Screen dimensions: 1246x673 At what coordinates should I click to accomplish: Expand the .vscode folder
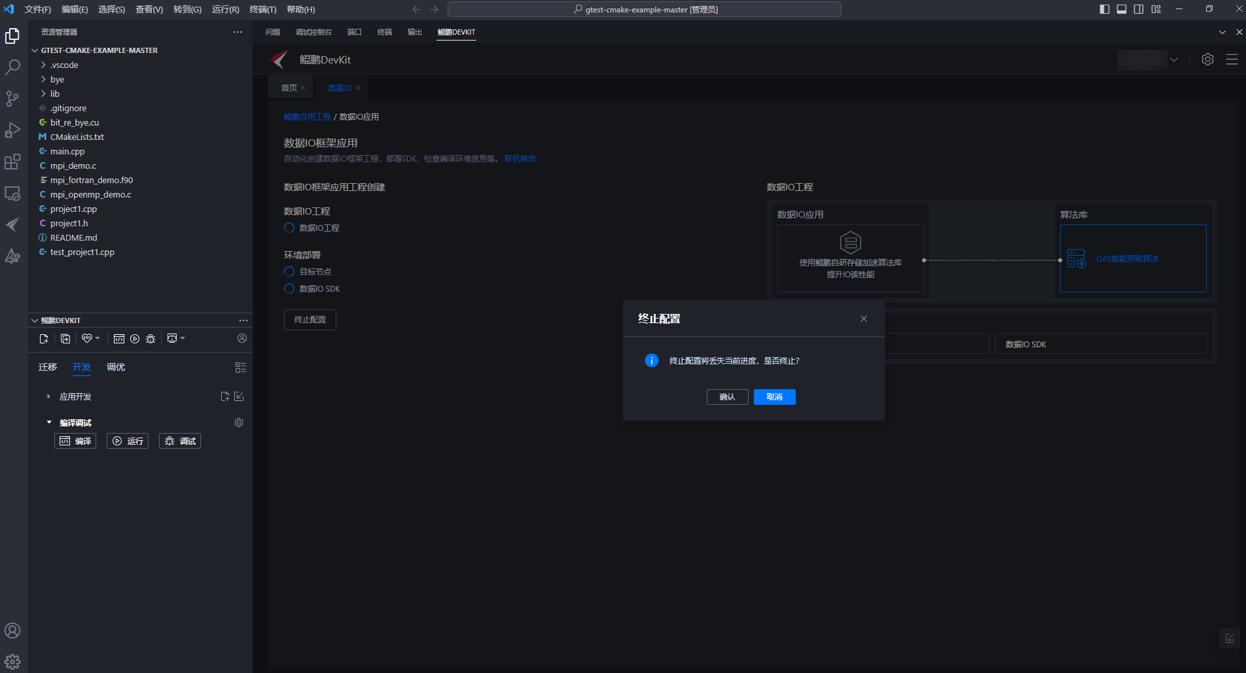tap(43, 65)
